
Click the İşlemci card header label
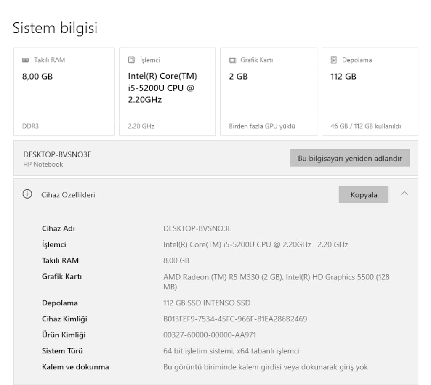tap(150, 60)
